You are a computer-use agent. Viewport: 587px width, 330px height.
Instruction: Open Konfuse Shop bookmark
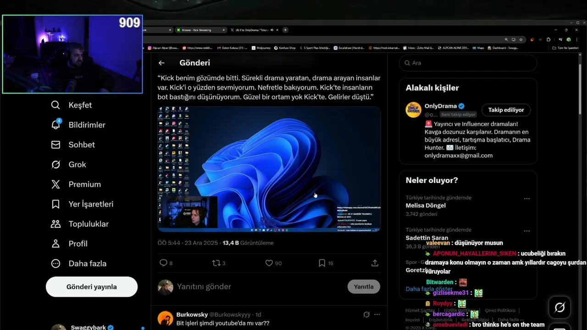(285, 48)
